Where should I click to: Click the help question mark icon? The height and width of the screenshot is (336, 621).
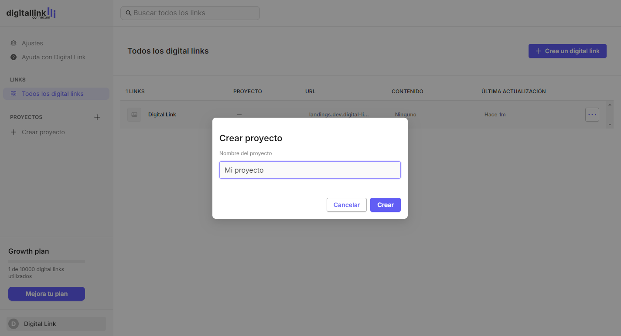point(14,57)
